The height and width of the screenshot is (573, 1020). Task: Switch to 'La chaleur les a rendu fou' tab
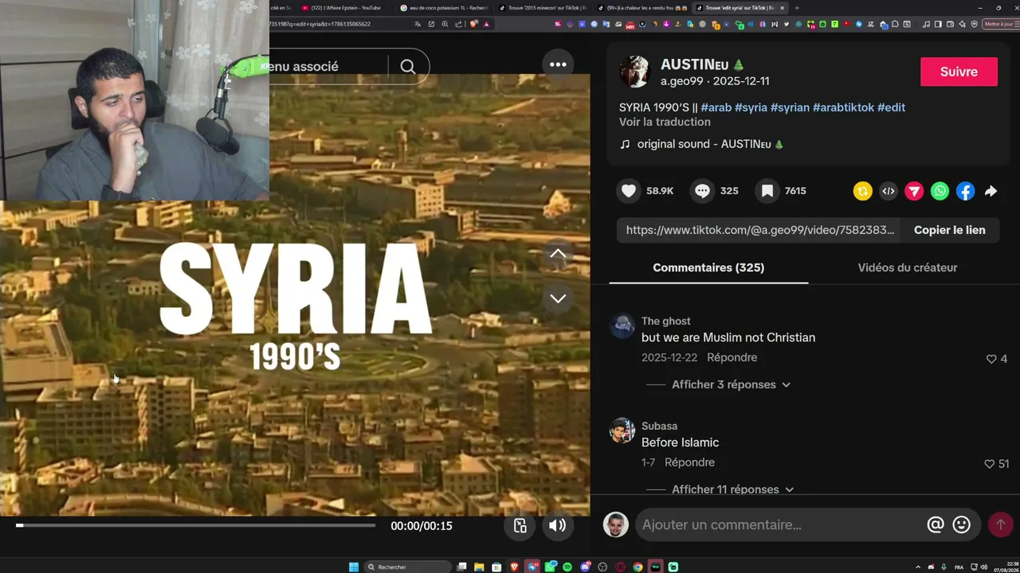point(641,8)
